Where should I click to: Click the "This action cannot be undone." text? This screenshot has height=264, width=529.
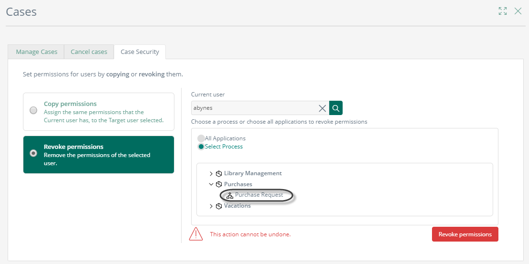pos(250,234)
